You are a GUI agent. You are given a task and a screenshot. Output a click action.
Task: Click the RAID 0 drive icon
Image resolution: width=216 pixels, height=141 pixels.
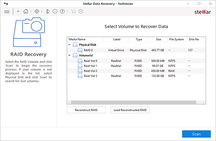pos(80,50)
